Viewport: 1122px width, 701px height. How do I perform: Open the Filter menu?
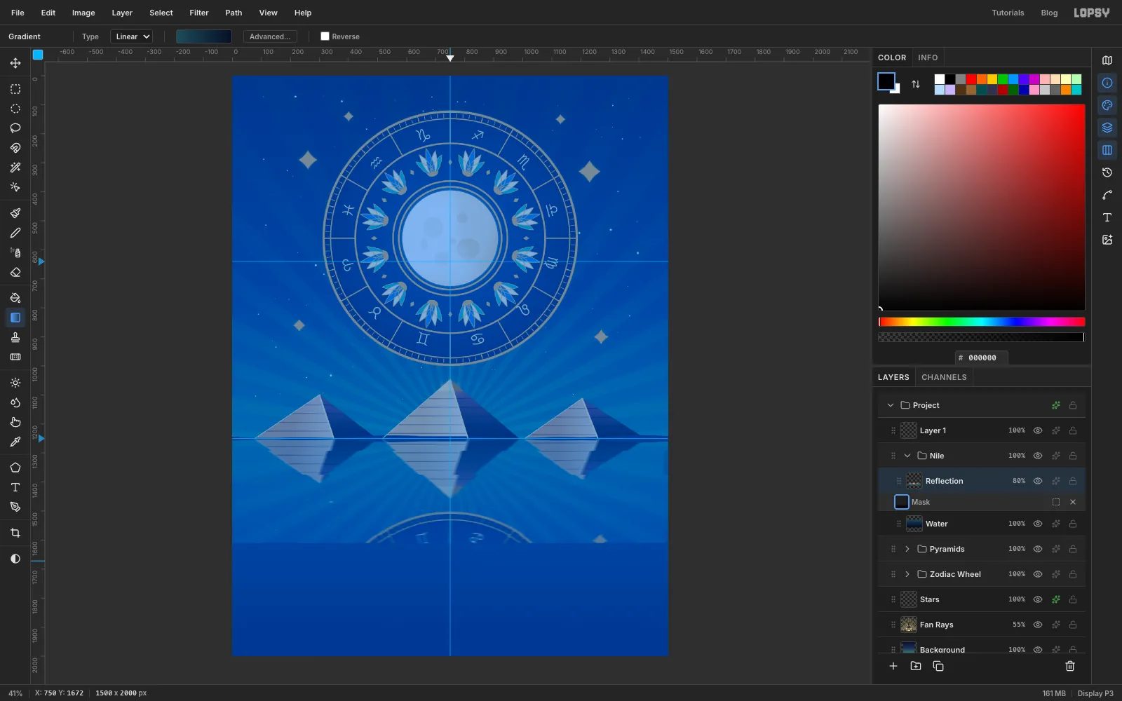pos(199,13)
